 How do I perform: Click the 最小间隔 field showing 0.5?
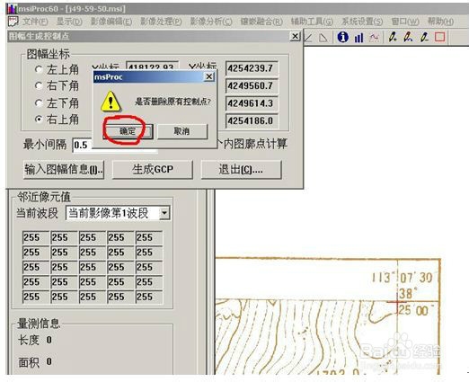click(x=115, y=146)
